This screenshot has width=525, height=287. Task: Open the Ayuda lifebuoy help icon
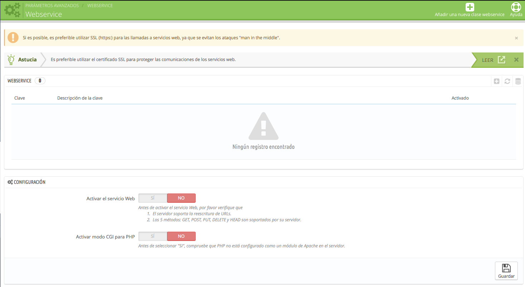(516, 7)
